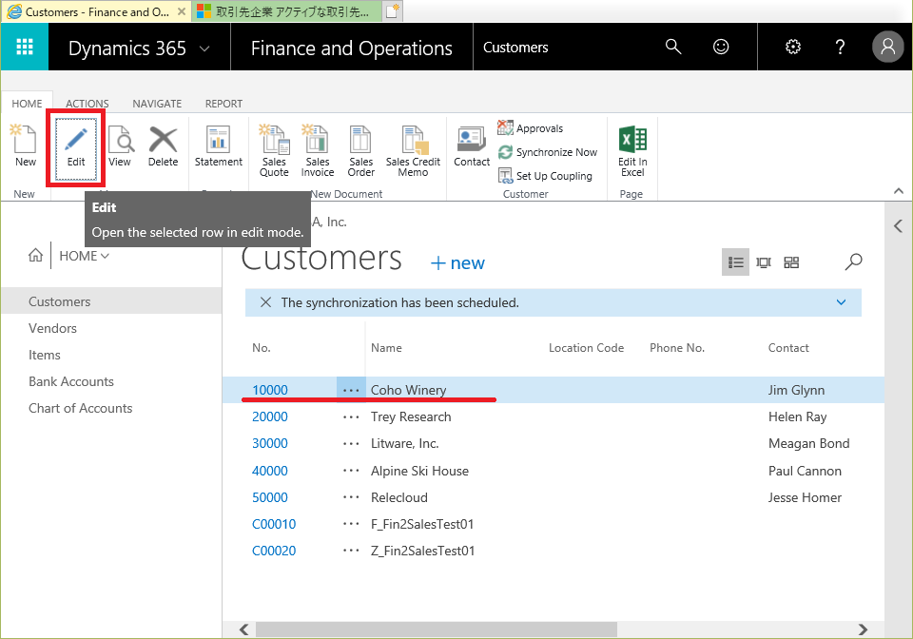913x639 pixels.
Task: Click the horizontal scrollbar left arrow
Action: click(x=244, y=629)
